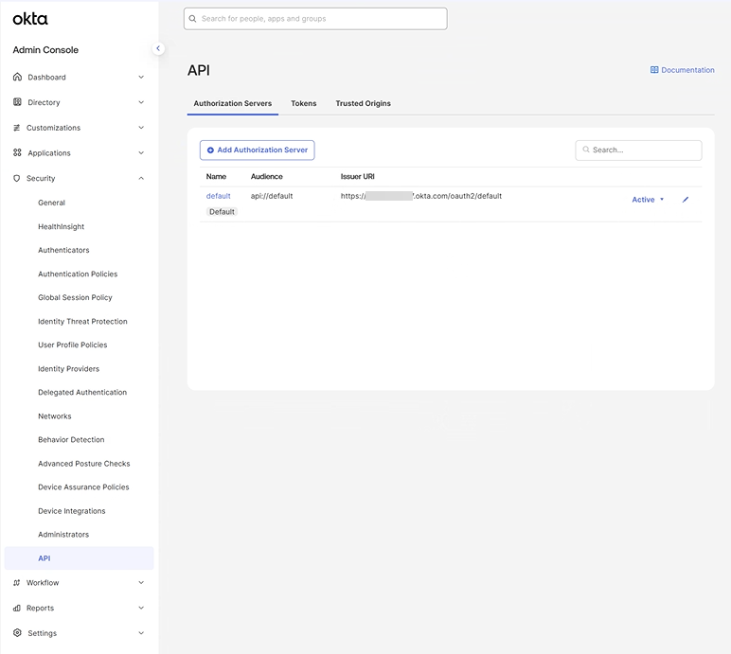Expand the Applications chevron
731x654 pixels.
[x=141, y=153]
